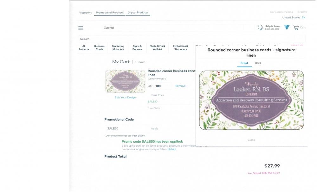The height and width of the screenshot is (192, 317).
Task: Open Photo Gifts & Wall Art category
Action: pos(157,48)
